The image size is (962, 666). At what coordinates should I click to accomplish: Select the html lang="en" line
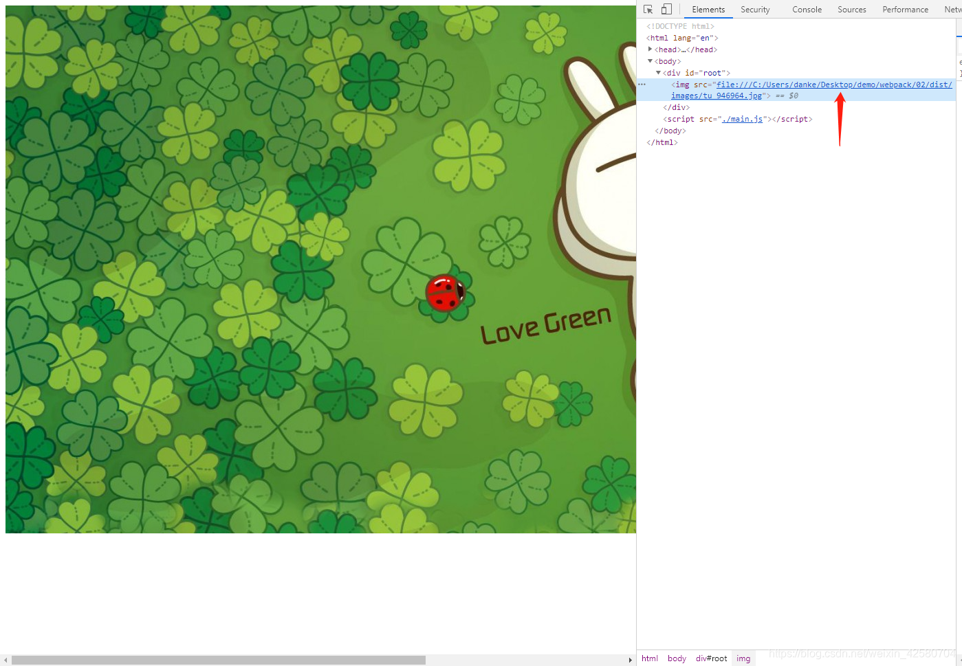682,38
